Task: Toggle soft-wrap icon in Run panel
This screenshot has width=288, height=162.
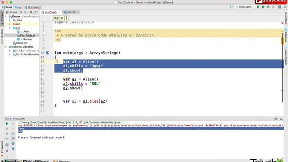Action: click(x=13, y=134)
